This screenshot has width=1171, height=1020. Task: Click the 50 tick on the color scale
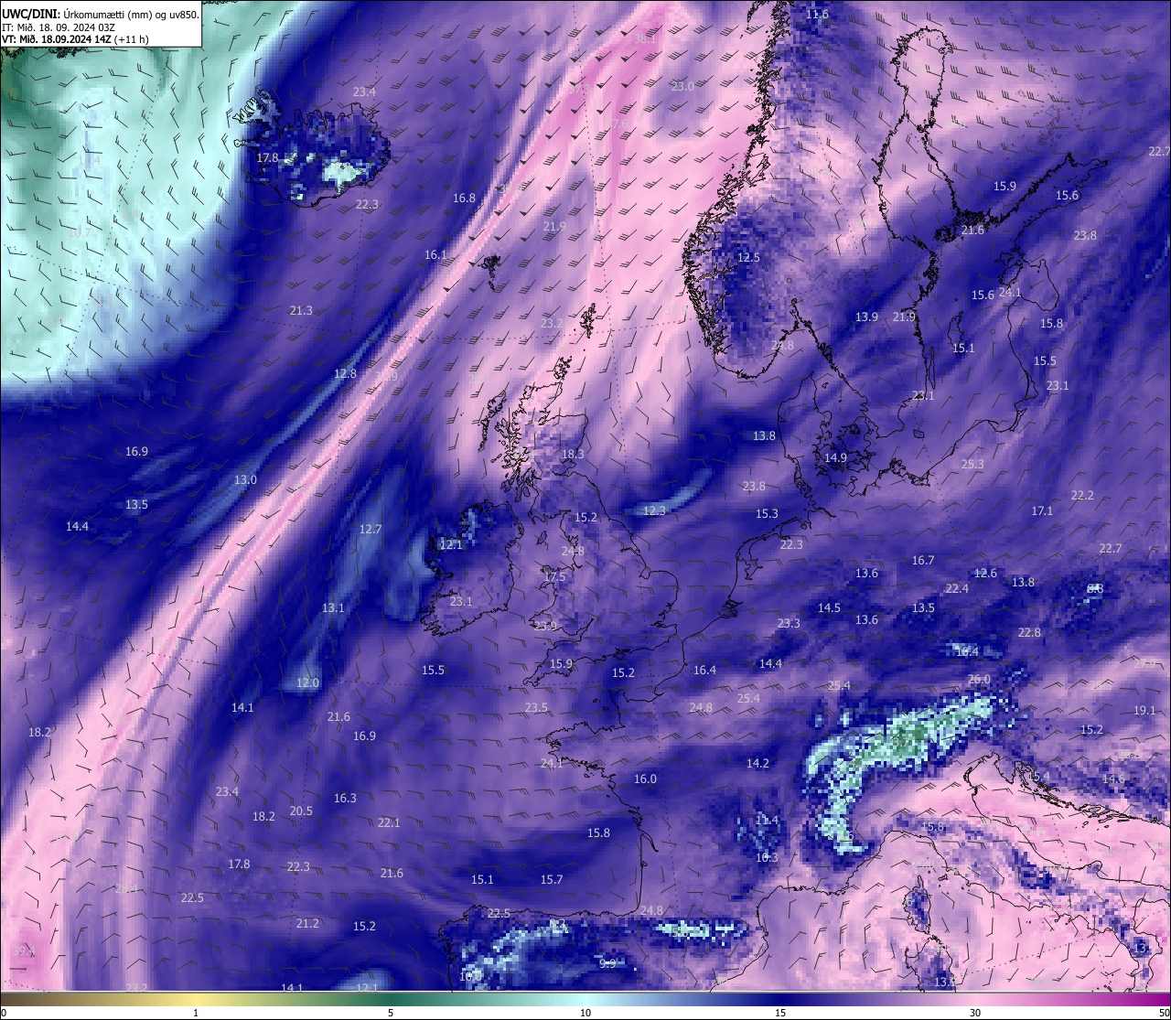1164,1013
